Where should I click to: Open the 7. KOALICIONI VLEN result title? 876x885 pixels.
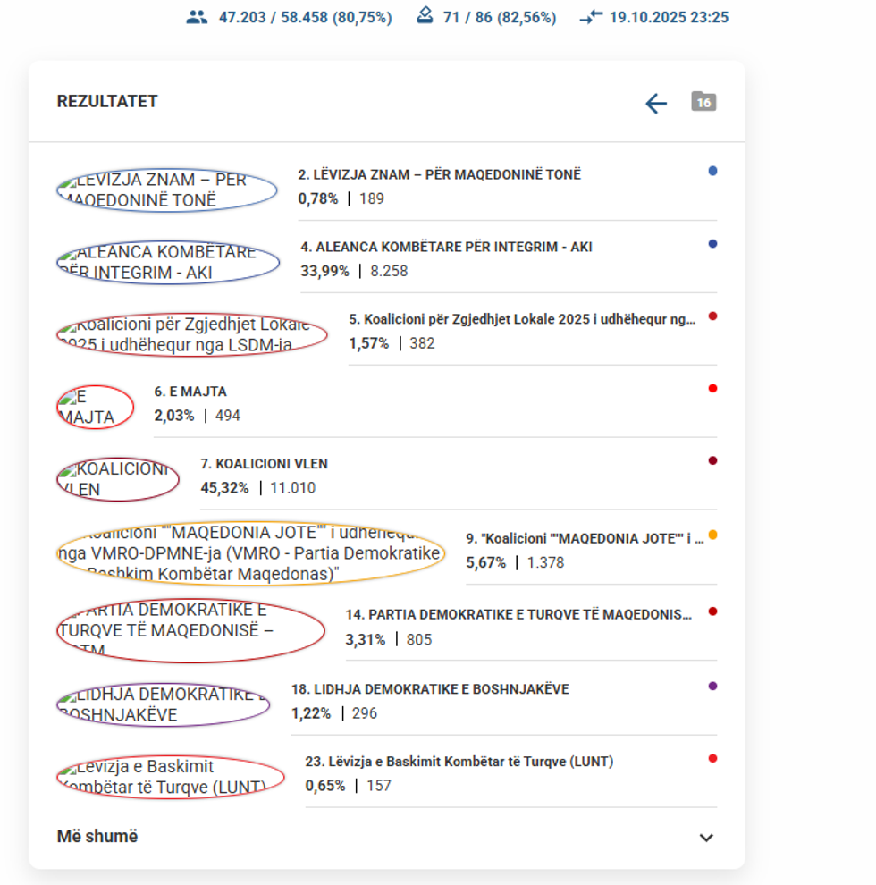click(264, 464)
